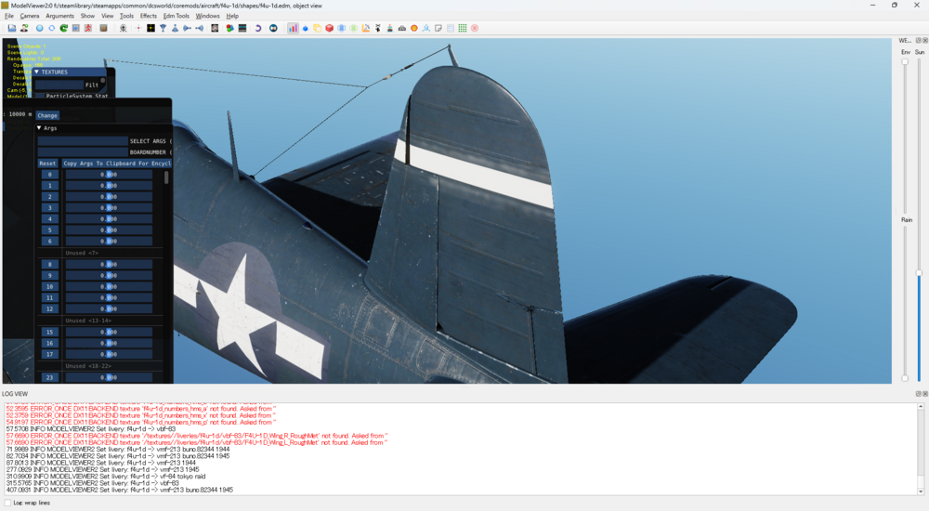
Task: Collapse the TEXTURES panel triangle
Action: point(37,72)
